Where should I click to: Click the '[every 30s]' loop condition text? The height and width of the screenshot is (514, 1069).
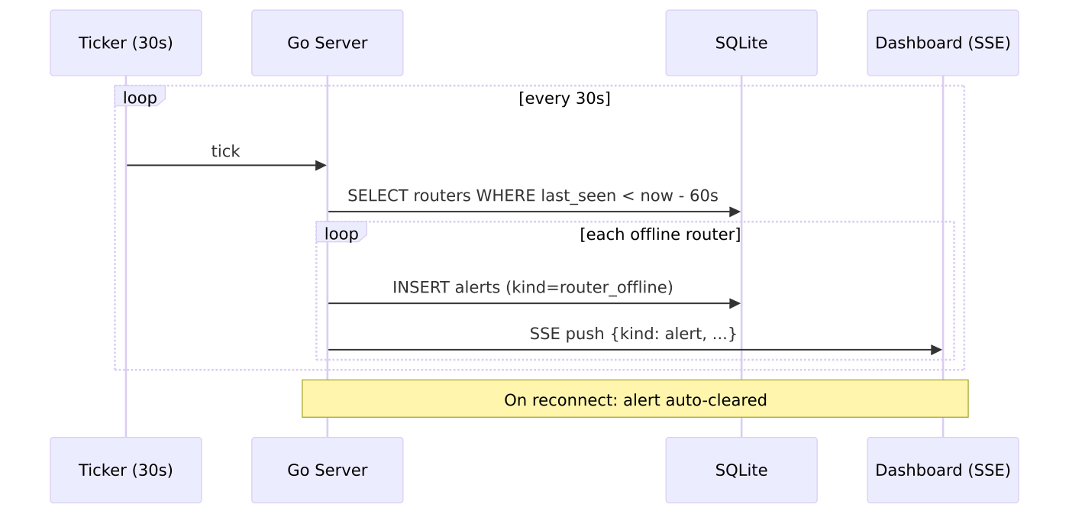pos(564,99)
